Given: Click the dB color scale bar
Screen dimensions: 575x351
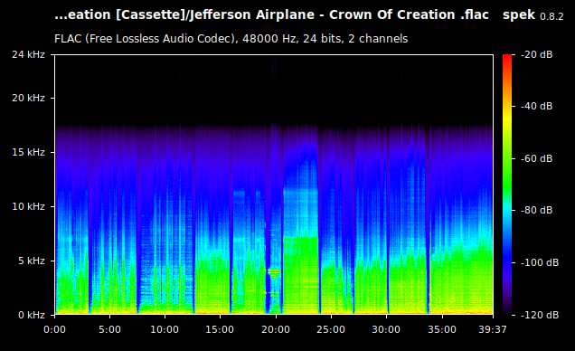Looking at the screenshot, I should [x=507, y=185].
